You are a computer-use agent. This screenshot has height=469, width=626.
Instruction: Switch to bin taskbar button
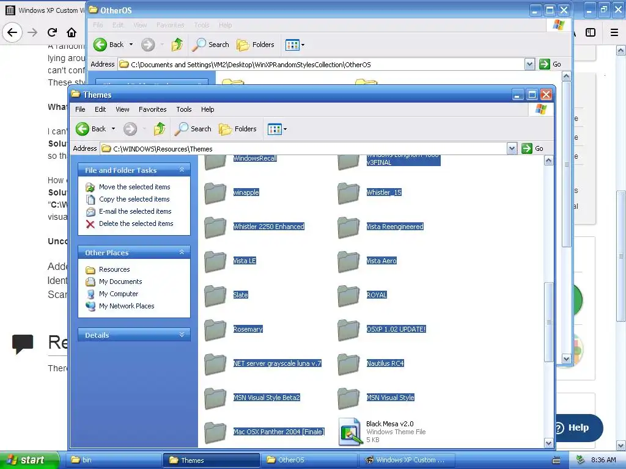(113, 460)
